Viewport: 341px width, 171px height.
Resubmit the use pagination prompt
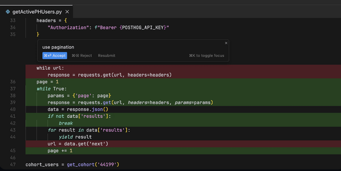[107, 56]
